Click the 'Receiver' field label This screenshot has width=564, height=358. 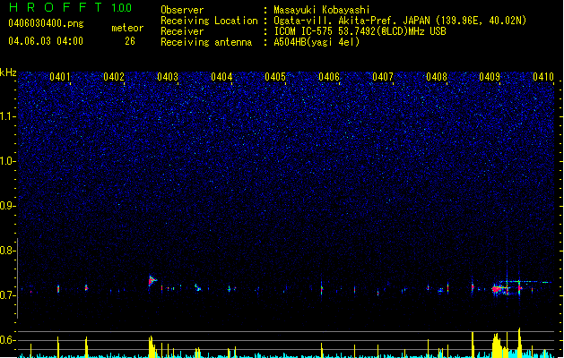[x=182, y=31]
